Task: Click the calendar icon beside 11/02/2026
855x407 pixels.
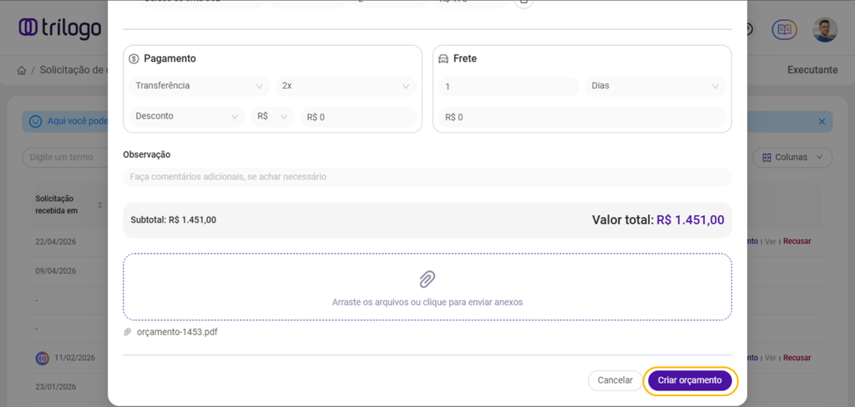Action: (43, 358)
